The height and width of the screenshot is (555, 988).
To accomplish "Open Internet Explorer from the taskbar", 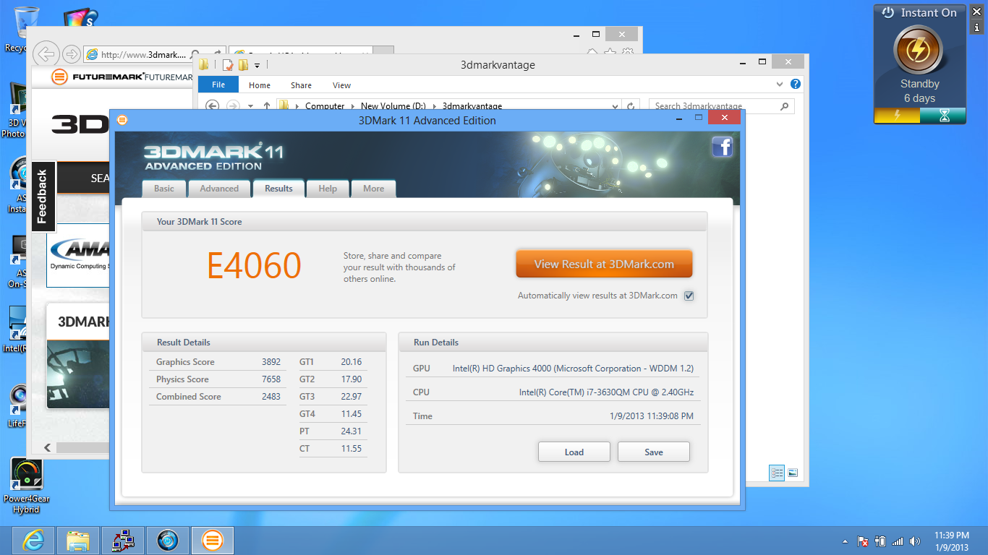I will coord(33,540).
